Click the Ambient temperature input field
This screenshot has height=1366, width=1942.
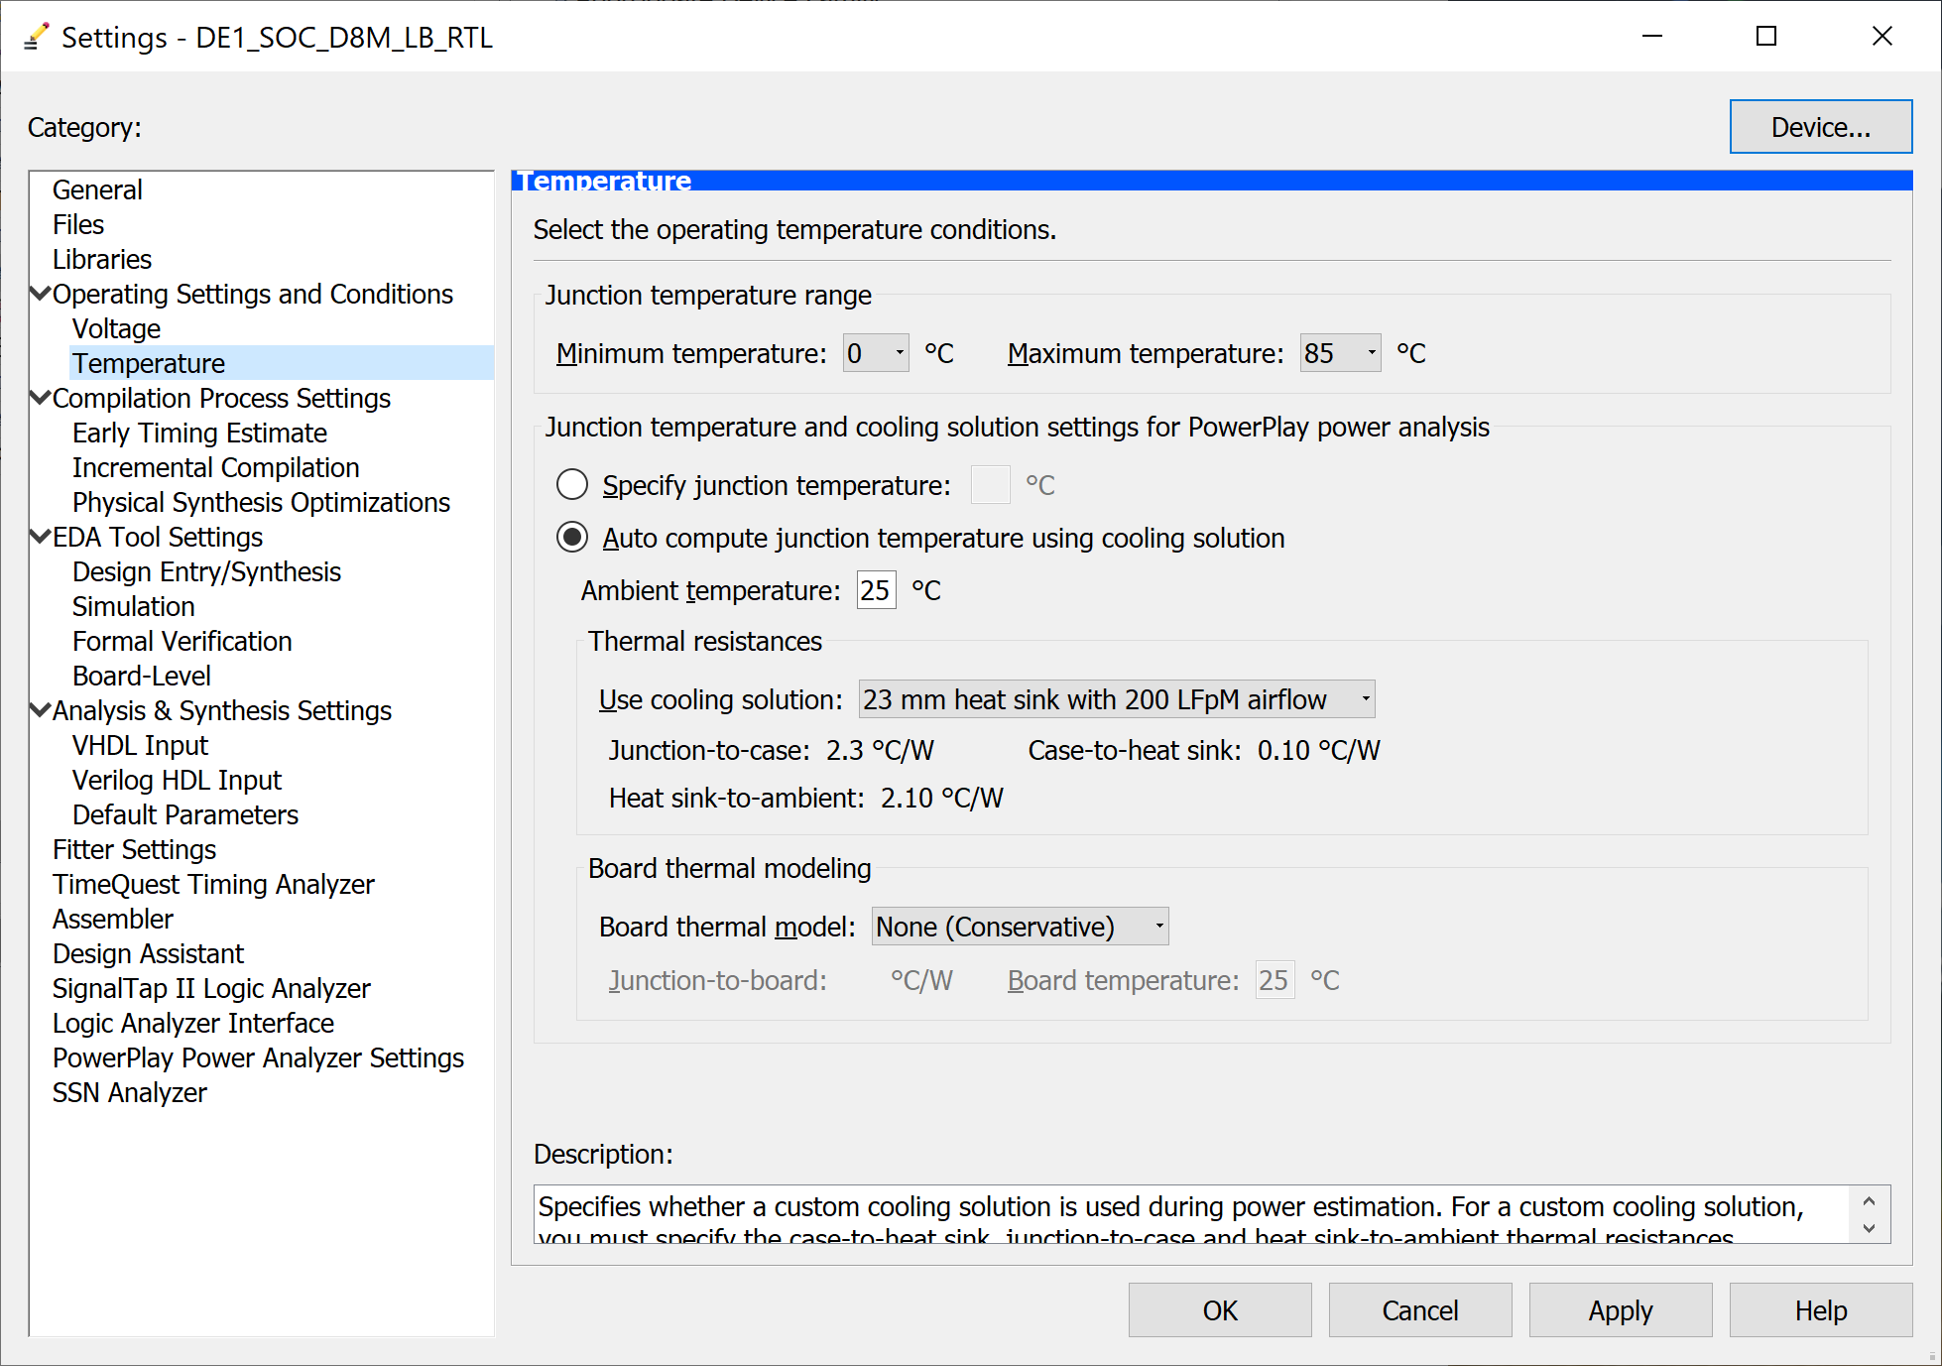[x=876, y=590]
